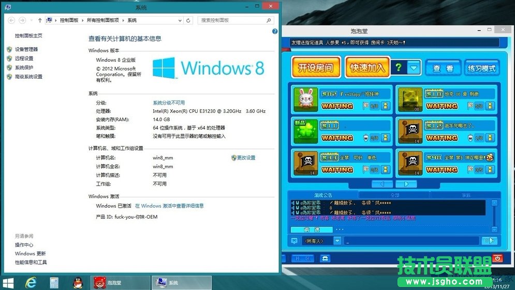The image size is (515, 290).
Task: Select the clover map thumbnail of room S11
Action: 305,132
